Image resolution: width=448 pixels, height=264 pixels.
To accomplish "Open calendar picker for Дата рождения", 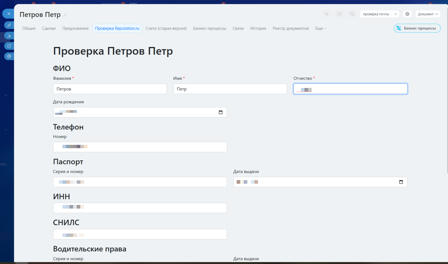I will click(221, 112).
